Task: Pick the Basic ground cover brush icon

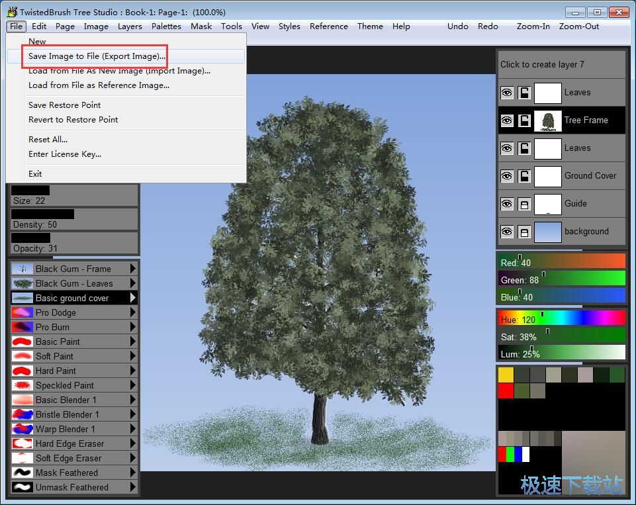Action: (x=23, y=298)
